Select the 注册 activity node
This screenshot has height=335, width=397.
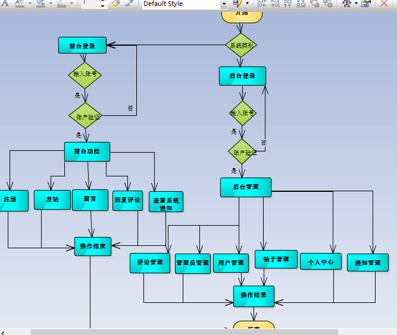[x=14, y=201]
